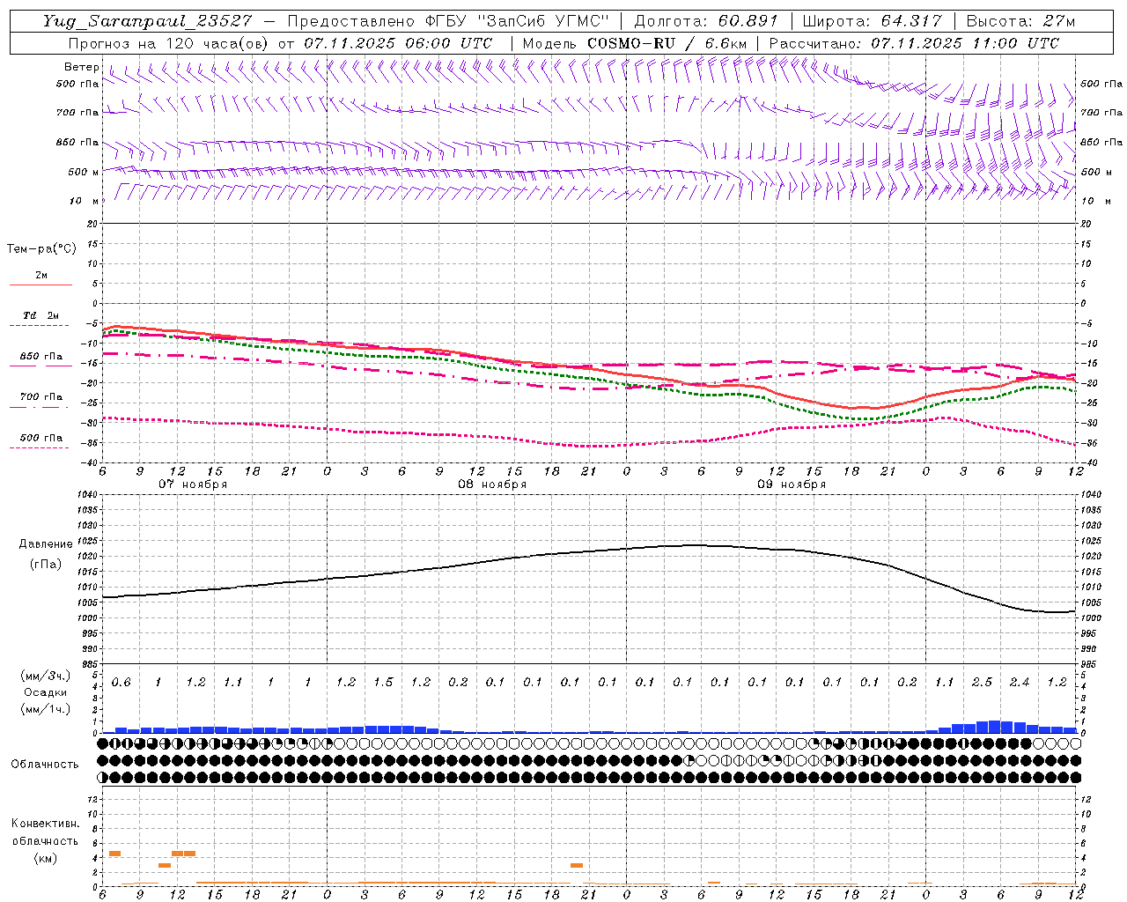The height and width of the screenshot is (902, 1127).
Task: Click the 'Долгота: 60.891' longitude value
Action: tap(706, 21)
